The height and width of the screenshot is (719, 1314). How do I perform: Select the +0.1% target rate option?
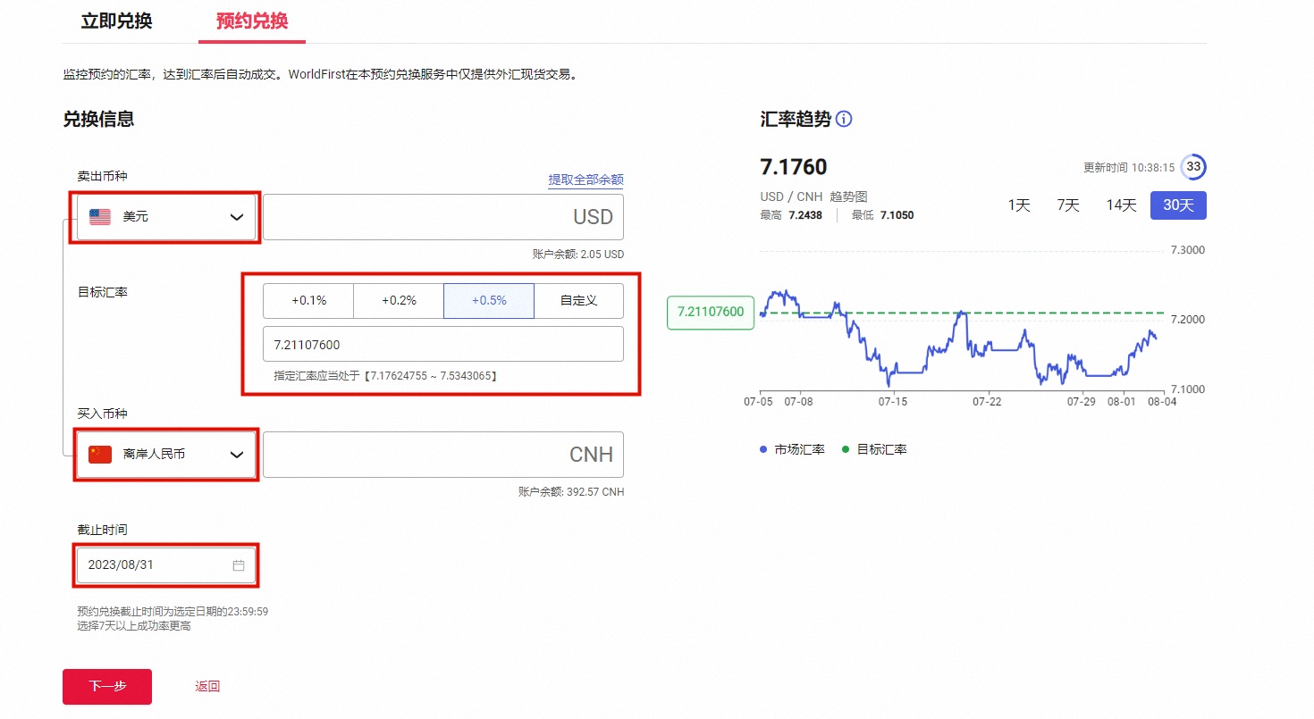[x=308, y=301]
